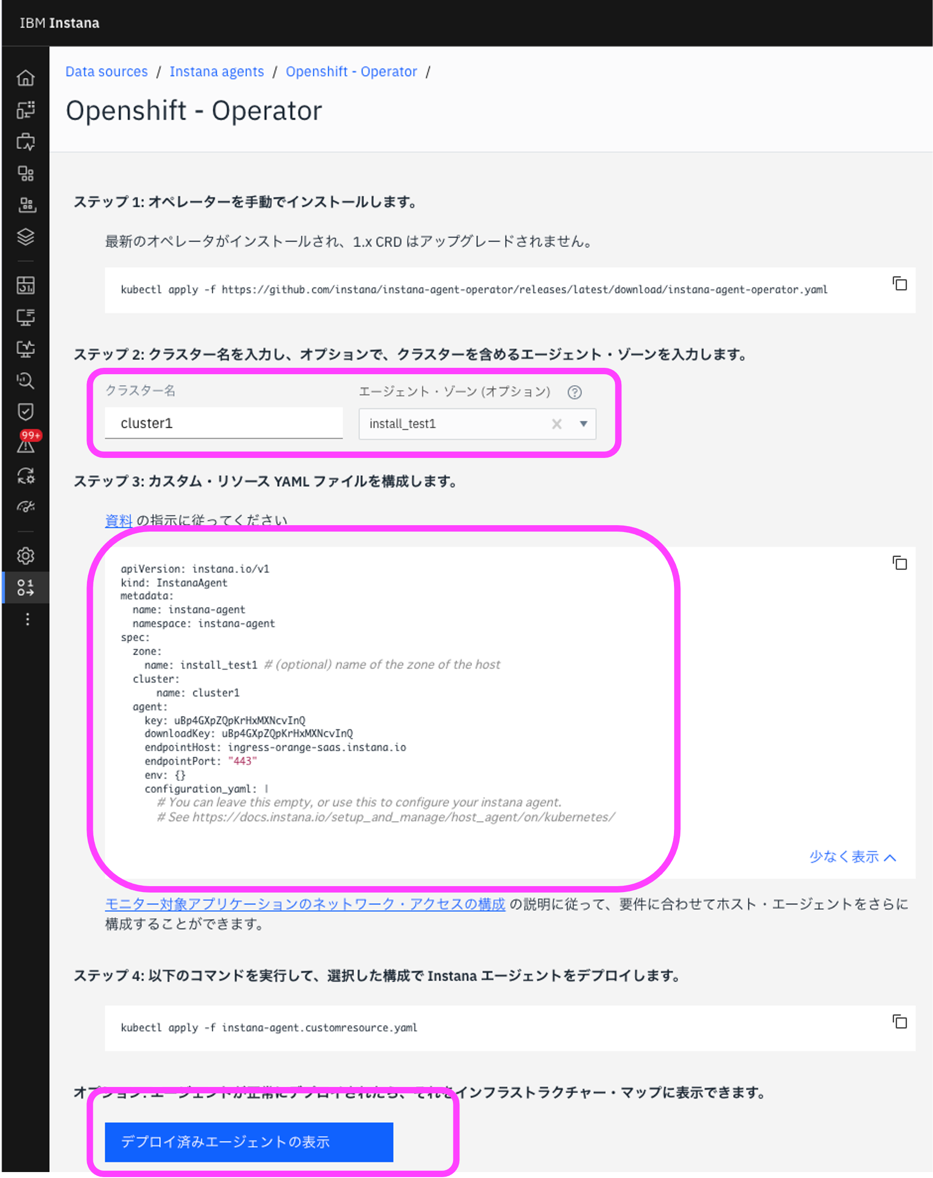Expand the agent zone dropdown arrow

pos(583,424)
